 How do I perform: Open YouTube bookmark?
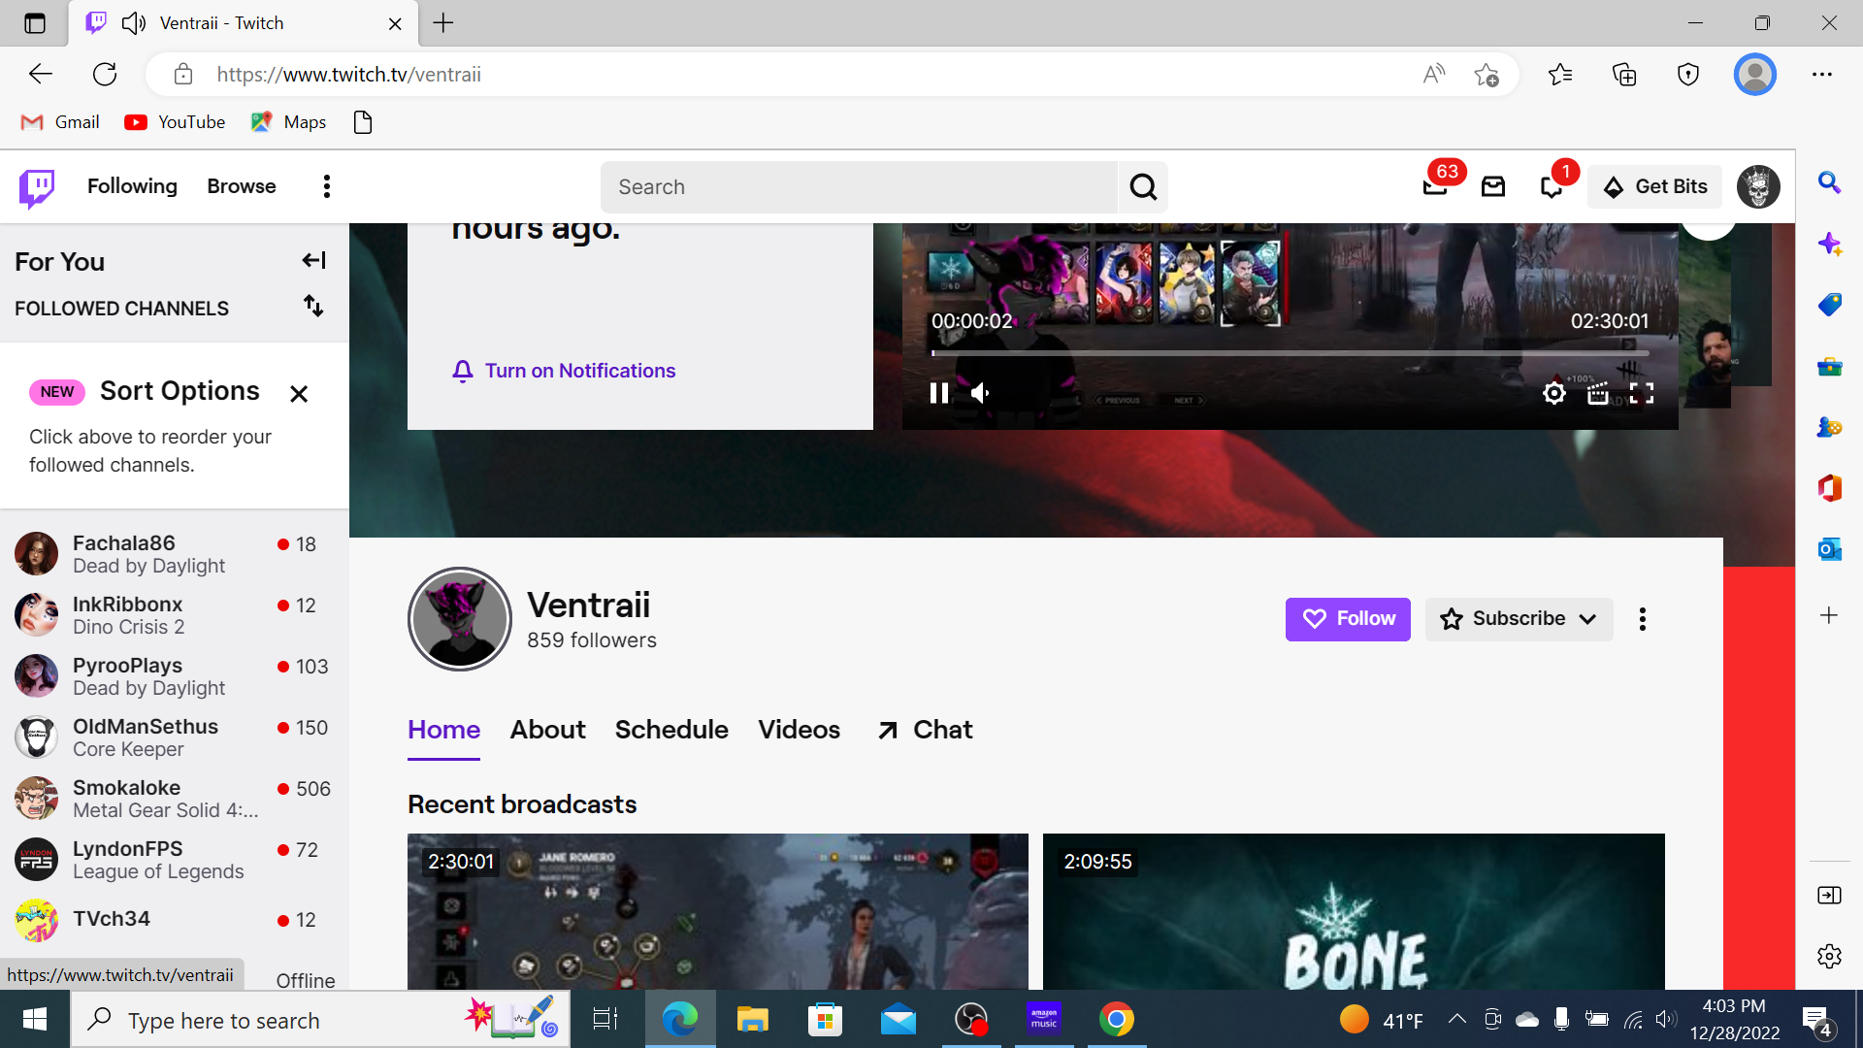pos(175,122)
